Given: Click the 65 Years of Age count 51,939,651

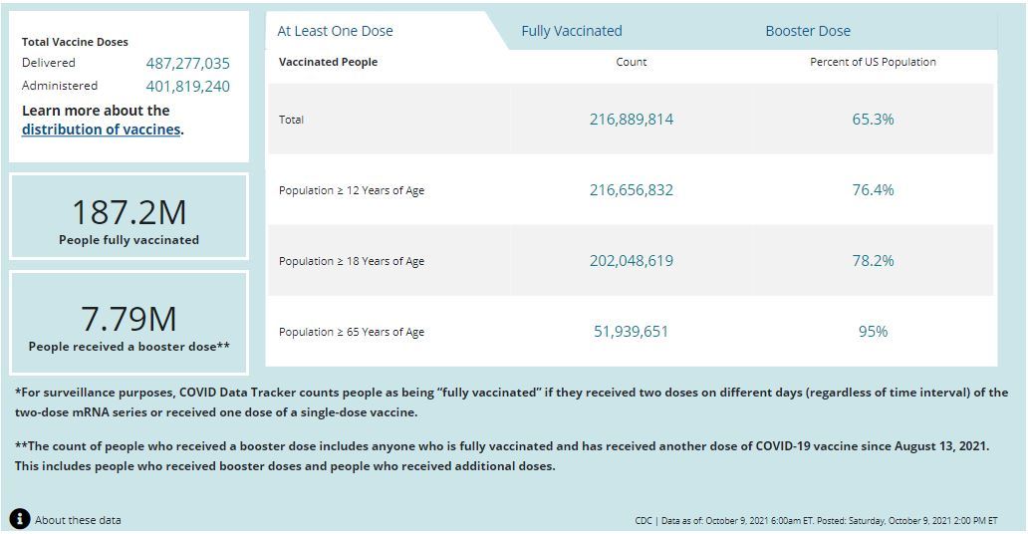Looking at the screenshot, I should tap(632, 332).
